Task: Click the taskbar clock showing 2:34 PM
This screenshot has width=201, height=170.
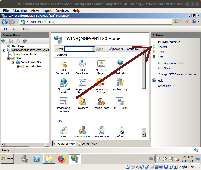Action: (x=188, y=159)
